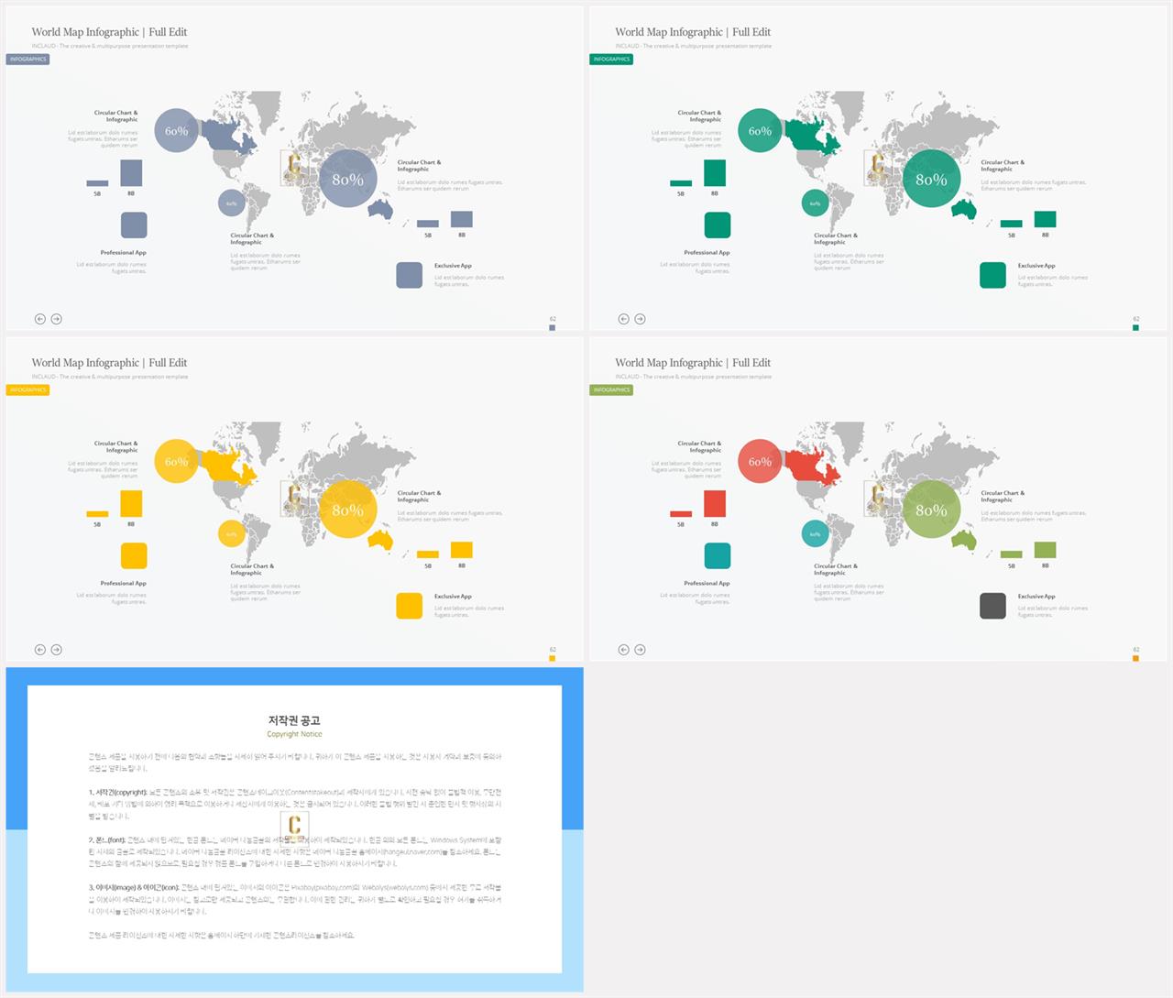Select the tall red bar labeled 88
1173x998 pixels.
point(715,503)
